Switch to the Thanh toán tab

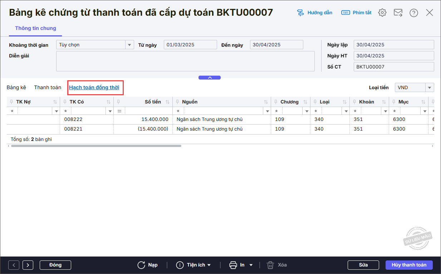[x=48, y=87]
